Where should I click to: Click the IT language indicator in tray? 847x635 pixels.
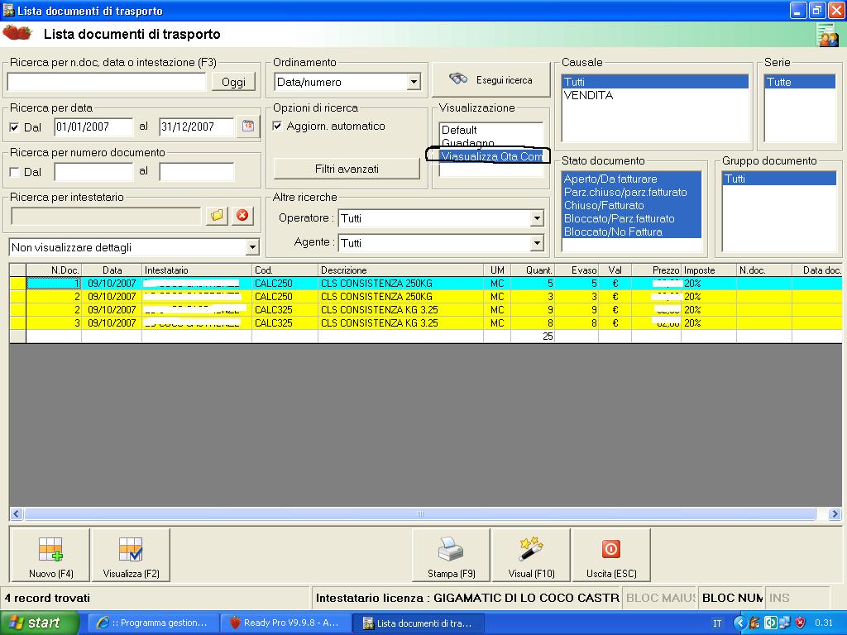point(717,623)
